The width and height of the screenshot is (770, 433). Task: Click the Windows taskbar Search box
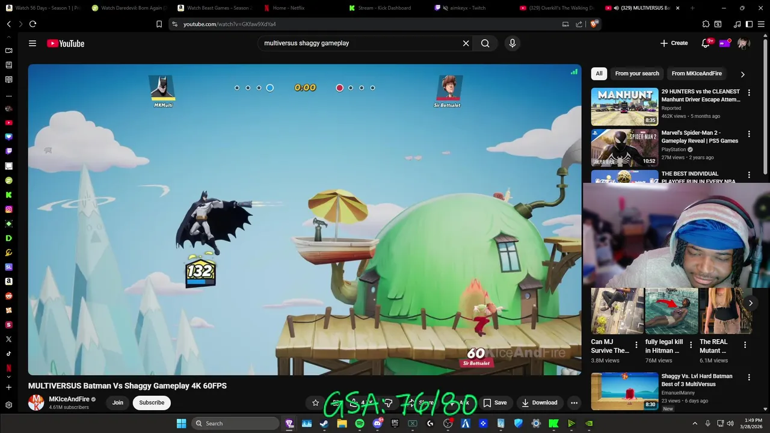[236, 423]
